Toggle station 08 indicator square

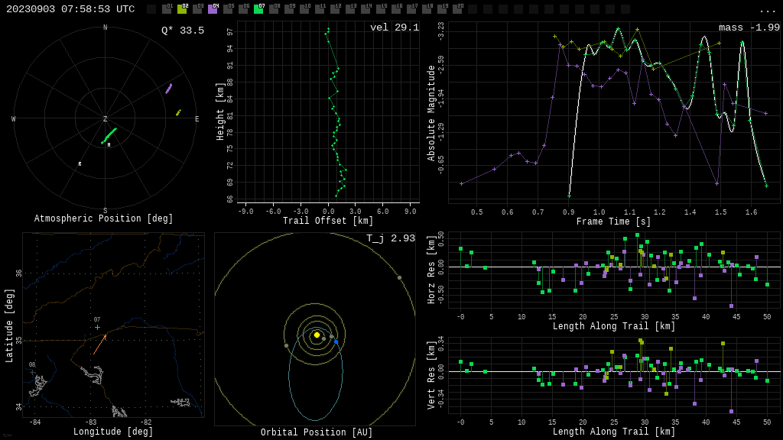coord(274,8)
